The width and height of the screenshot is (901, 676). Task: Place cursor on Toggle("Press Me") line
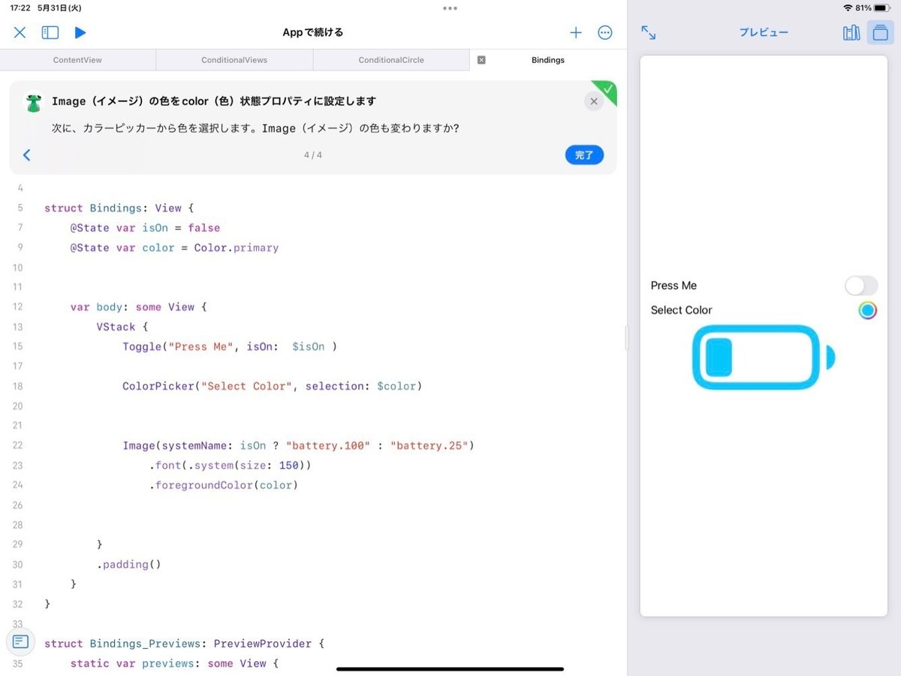coord(230,346)
